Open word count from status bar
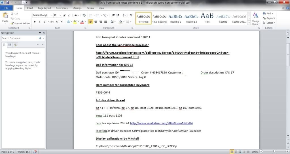290x154 pixels. [x=24, y=152]
